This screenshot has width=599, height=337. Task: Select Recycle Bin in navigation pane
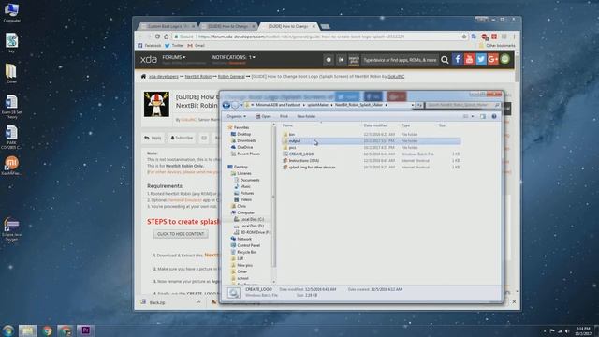(x=246, y=252)
